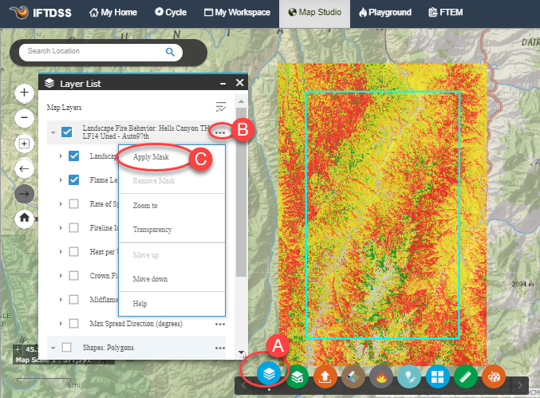Expand the Max Spread Direction legend
Screen dimensions: 540x398
point(61,323)
